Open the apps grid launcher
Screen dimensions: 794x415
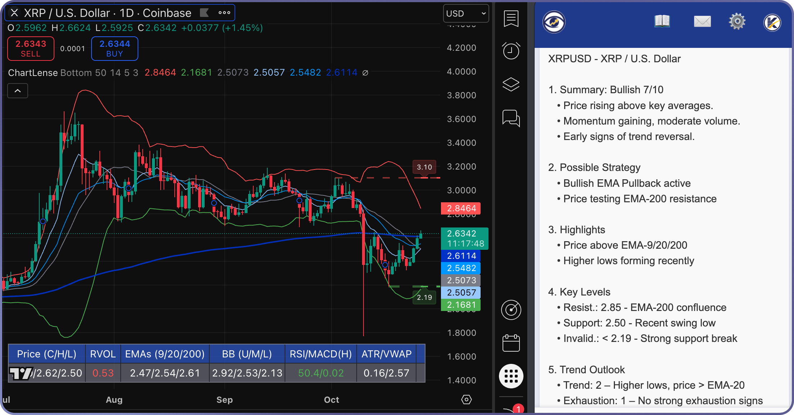[511, 376]
